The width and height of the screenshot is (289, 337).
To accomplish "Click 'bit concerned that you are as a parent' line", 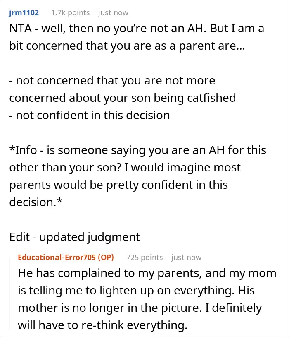I will (127, 46).
